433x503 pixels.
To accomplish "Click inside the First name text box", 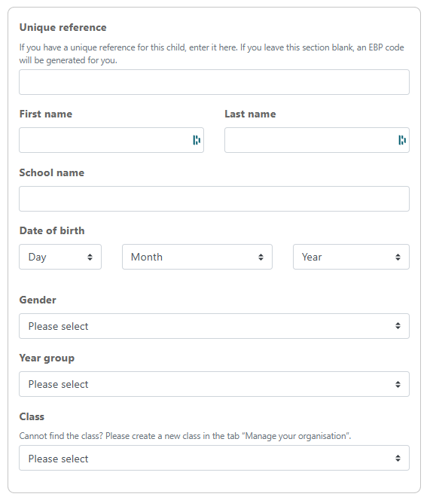I will [x=111, y=140].
